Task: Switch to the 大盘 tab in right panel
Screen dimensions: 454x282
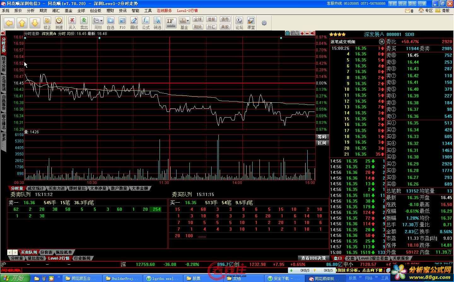Action: coord(350,258)
